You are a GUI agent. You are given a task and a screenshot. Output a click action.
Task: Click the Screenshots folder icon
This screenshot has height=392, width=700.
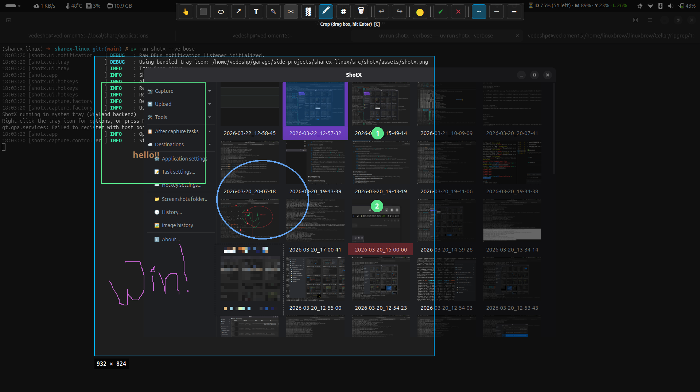coord(157,199)
